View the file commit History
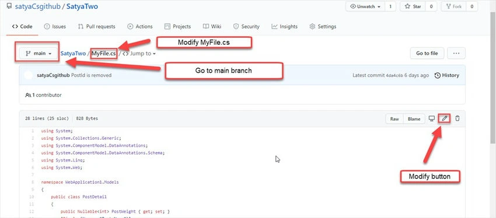 [446, 76]
